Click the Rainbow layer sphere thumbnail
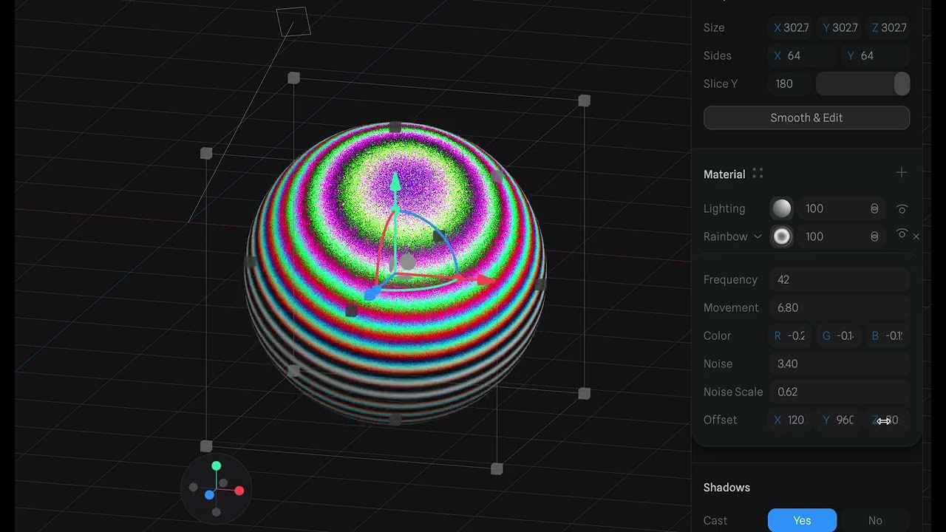Viewport: 946px width, 532px height. pyautogui.click(x=781, y=236)
